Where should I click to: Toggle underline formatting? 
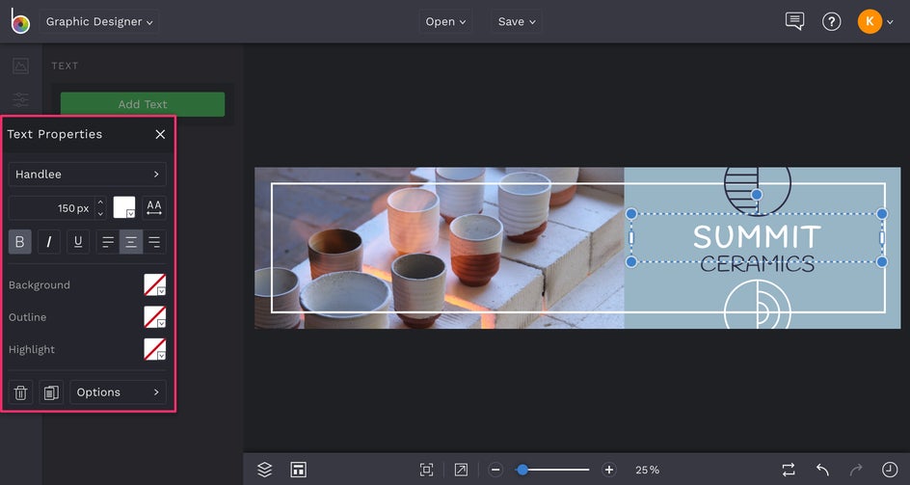coord(78,241)
